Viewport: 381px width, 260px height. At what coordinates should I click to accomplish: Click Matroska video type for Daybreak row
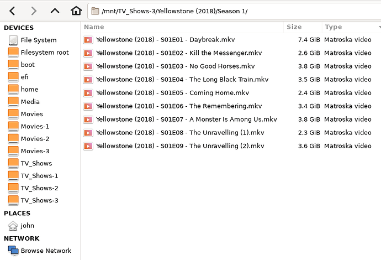point(348,40)
